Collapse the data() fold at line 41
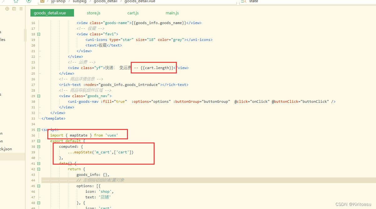This screenshot has width=376, height=209. 39,164
